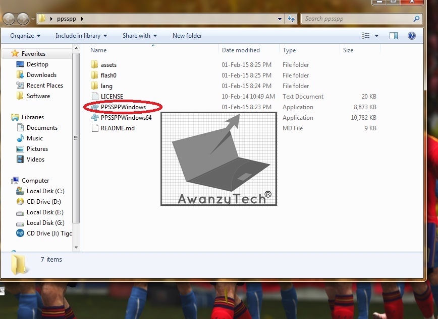This screenshot has width=438, height=319.
Task: Open Local Disk (C:)
Action: pyautogui.click(x=45, y=191)
